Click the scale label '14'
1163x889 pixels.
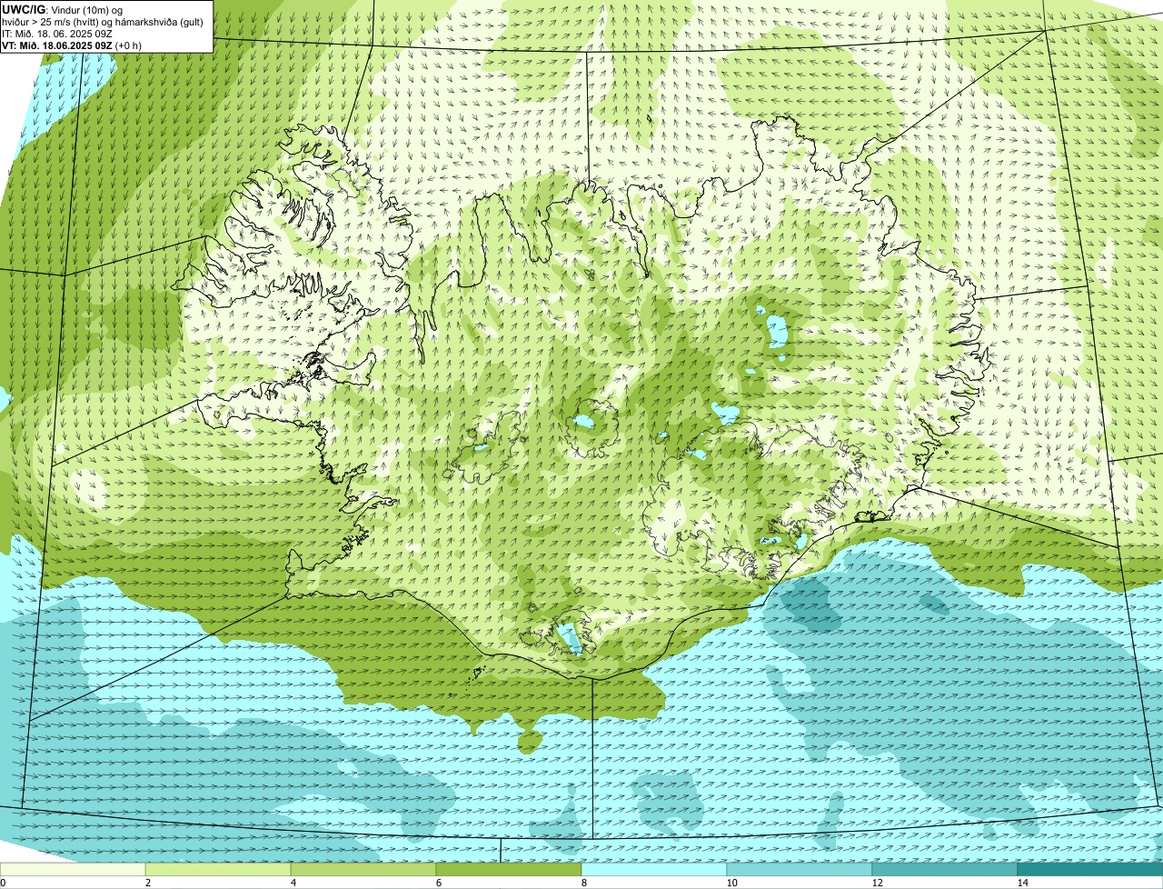pyautogui.click(x=1022, y=883)
